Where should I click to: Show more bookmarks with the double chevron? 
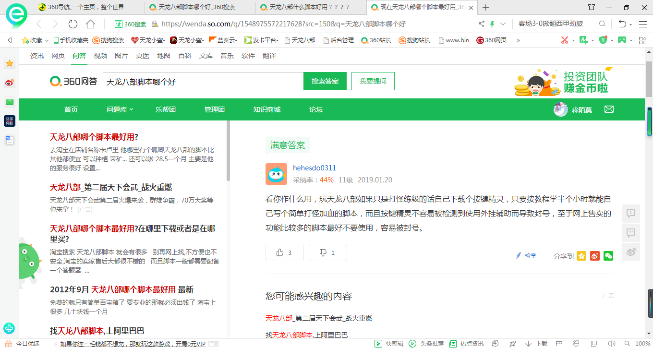[518, 40]
